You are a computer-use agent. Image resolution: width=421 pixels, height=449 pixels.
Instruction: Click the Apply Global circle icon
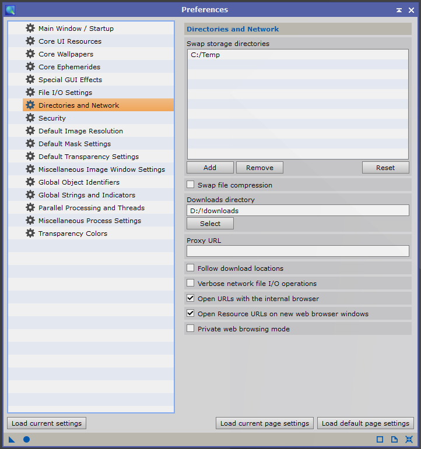[26, 439]
